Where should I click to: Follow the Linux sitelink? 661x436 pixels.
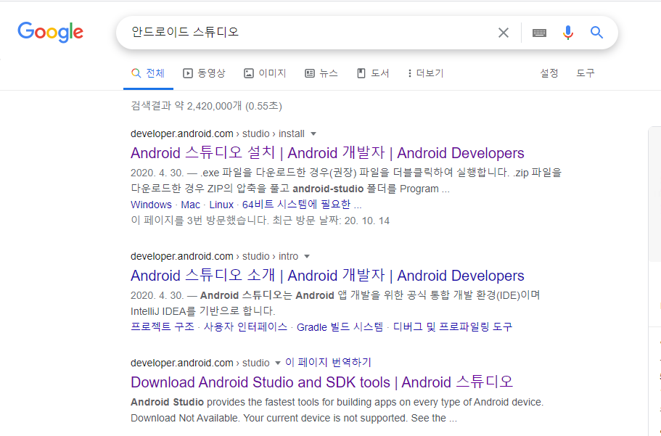click(x=221, y=205)
